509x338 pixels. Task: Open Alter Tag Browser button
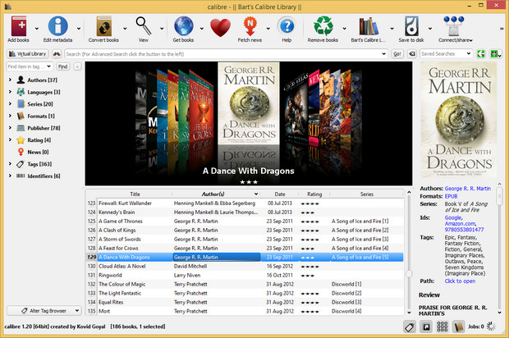click(44, 311)
